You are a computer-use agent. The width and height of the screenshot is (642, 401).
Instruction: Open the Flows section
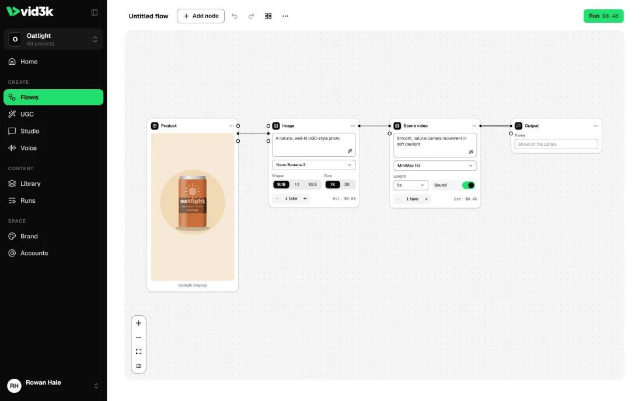pyautogui.click(x=53, y=97)
